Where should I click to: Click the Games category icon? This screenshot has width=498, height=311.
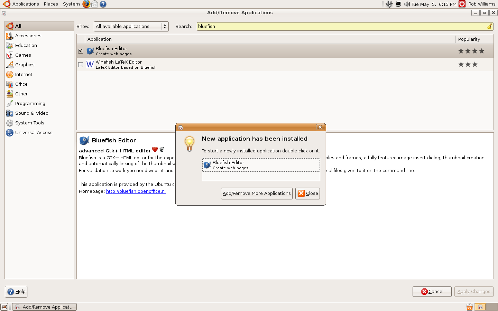coord(10,55)
